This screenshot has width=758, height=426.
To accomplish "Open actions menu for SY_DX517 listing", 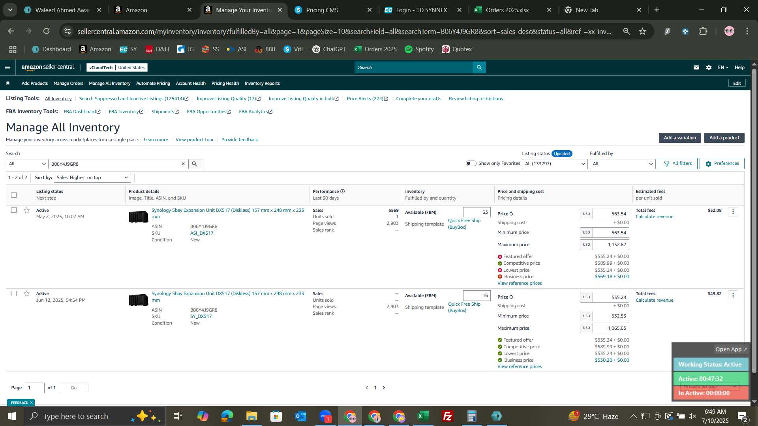I will (x=733, y=295).
